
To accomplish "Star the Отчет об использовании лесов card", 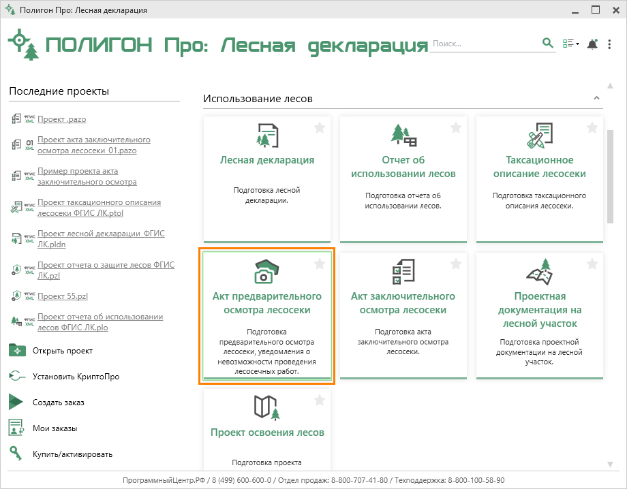I will (x=456, y=128).
